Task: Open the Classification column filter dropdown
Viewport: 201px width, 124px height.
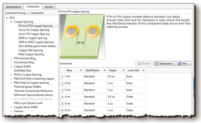Action: point(104,71)
